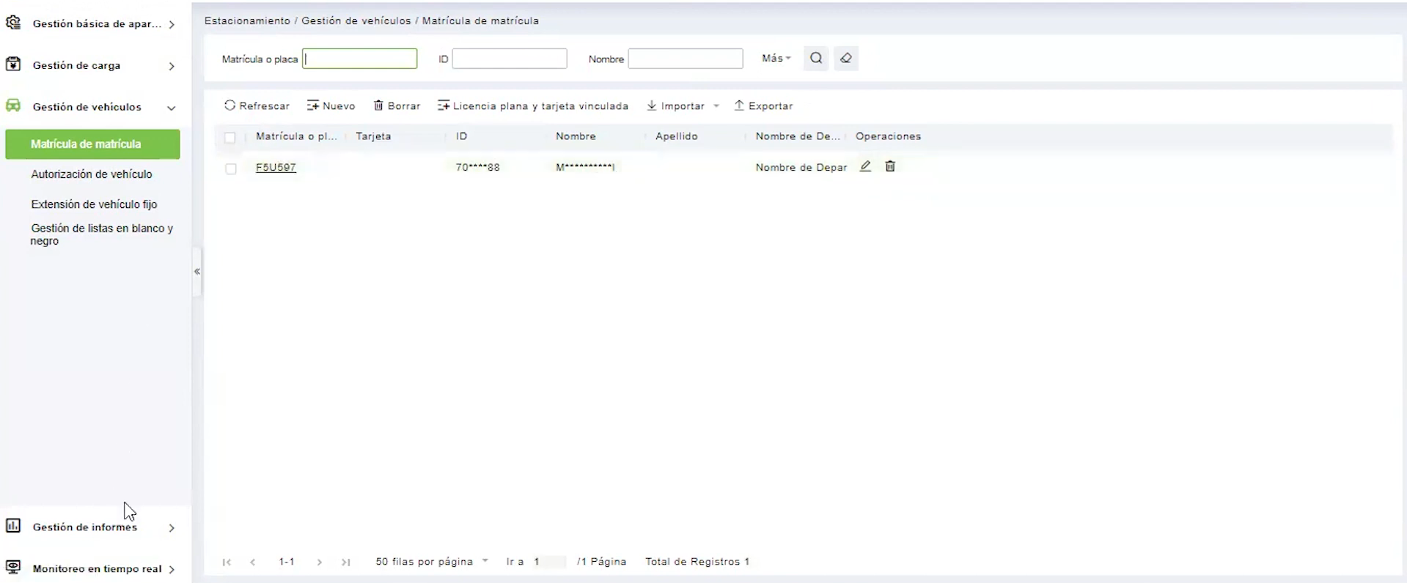Collapse the sidebar with double-arrow handle

click(x=196, y=272)
